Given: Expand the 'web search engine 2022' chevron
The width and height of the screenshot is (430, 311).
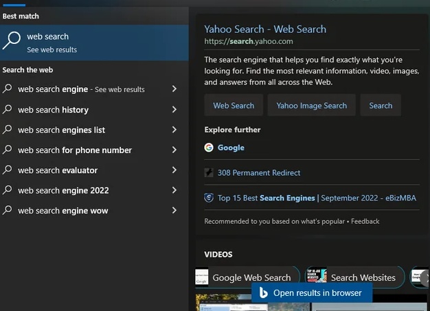Looking at the screenshot, I should 174,190.
